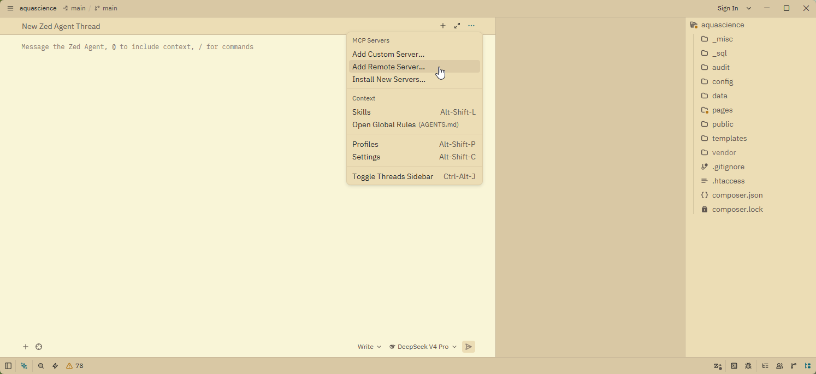Open the aquascience project switcher in title bar
The height and width of the screenshot is (374, 816).
click(38, 8)
